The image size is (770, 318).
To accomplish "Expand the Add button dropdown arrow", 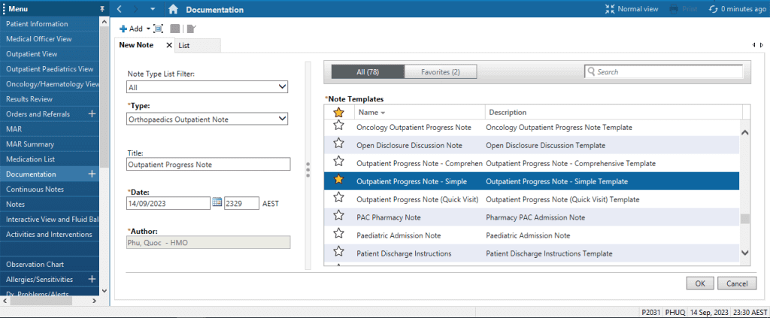I will 148,29.
